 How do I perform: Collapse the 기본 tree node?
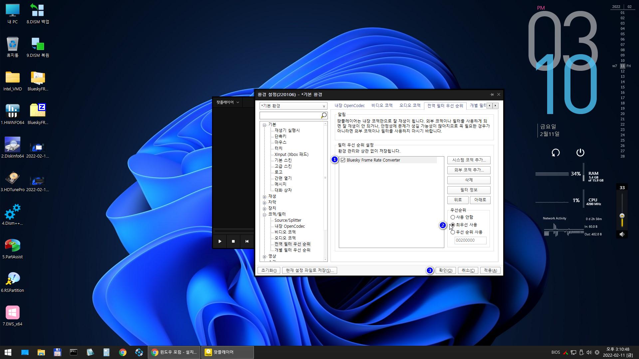click(x=265, y=125)
